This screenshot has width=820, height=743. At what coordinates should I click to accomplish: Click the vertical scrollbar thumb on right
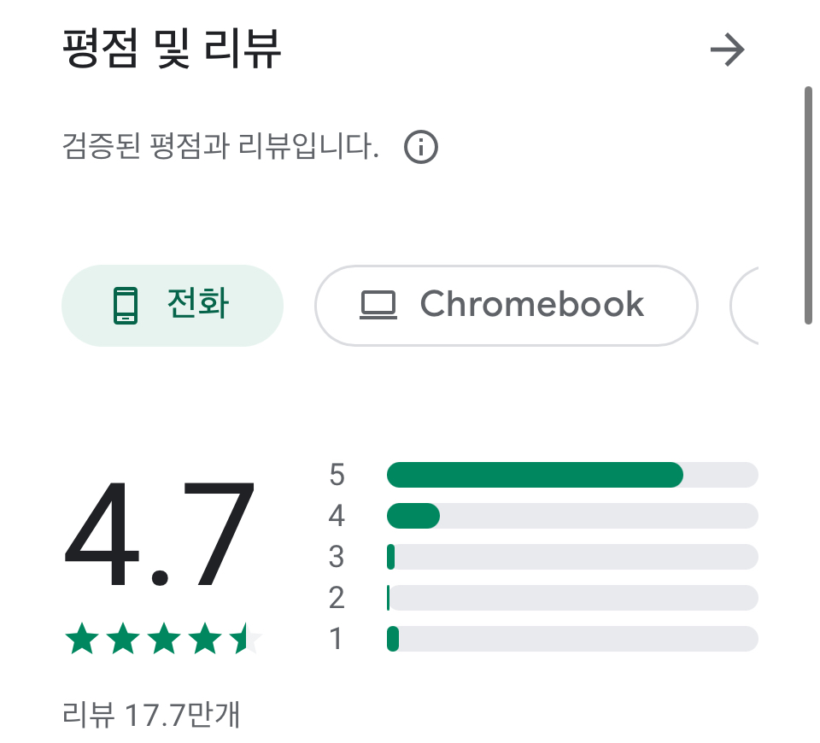(808, 206)
